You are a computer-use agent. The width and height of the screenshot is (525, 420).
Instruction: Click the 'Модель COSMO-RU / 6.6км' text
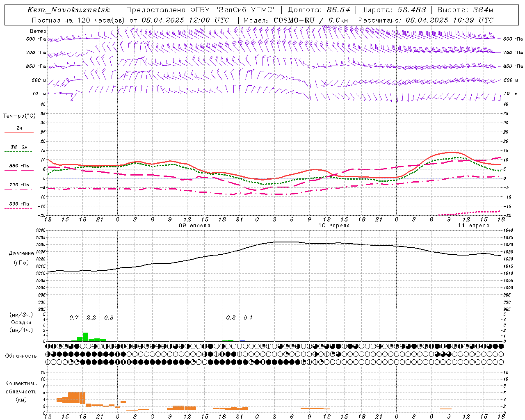(x=296, y=20)
